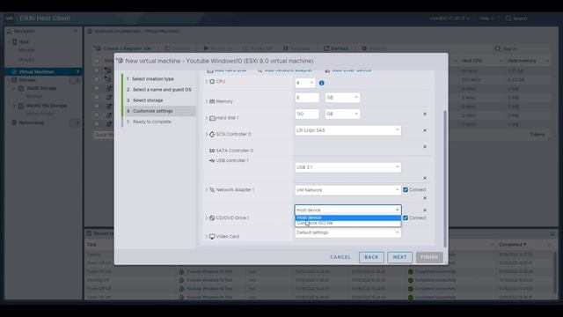The width and height of the screenshot is (563, 317).
Task: Click the USB controller 1 icon
Action: coord(212,160)
